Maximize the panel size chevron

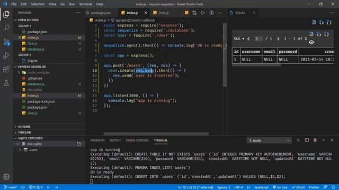point(324,140)
